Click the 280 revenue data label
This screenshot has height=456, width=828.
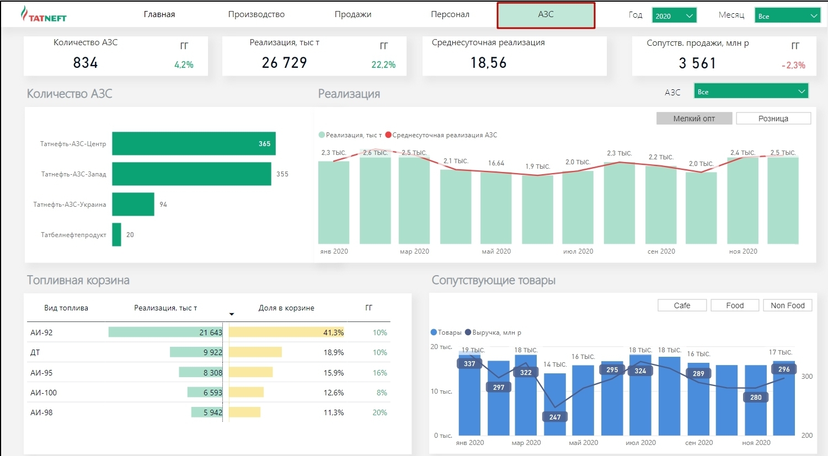click(756, 397)
